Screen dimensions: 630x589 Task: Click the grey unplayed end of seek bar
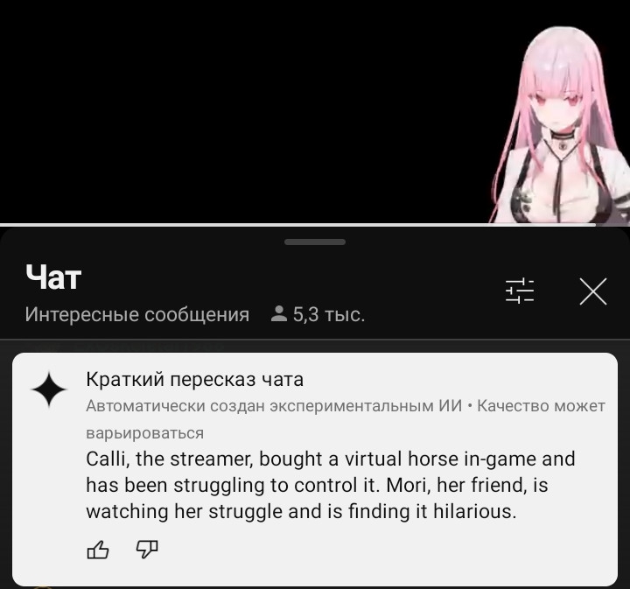[612, 225]
